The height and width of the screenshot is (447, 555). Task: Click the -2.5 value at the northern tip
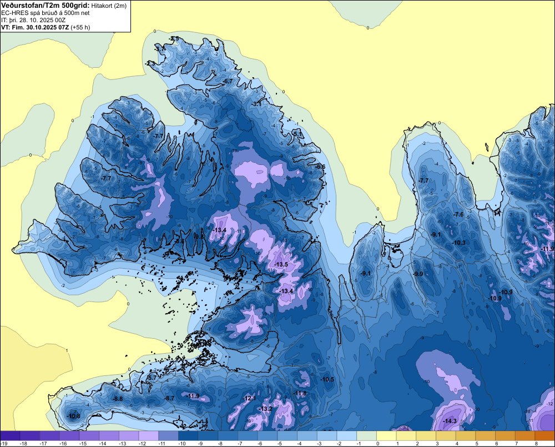173,39
